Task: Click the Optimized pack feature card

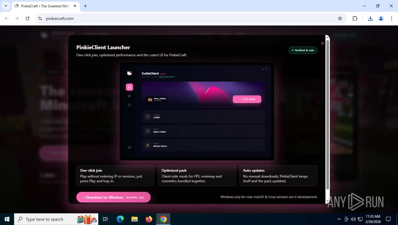Action: tap(197, 175)
